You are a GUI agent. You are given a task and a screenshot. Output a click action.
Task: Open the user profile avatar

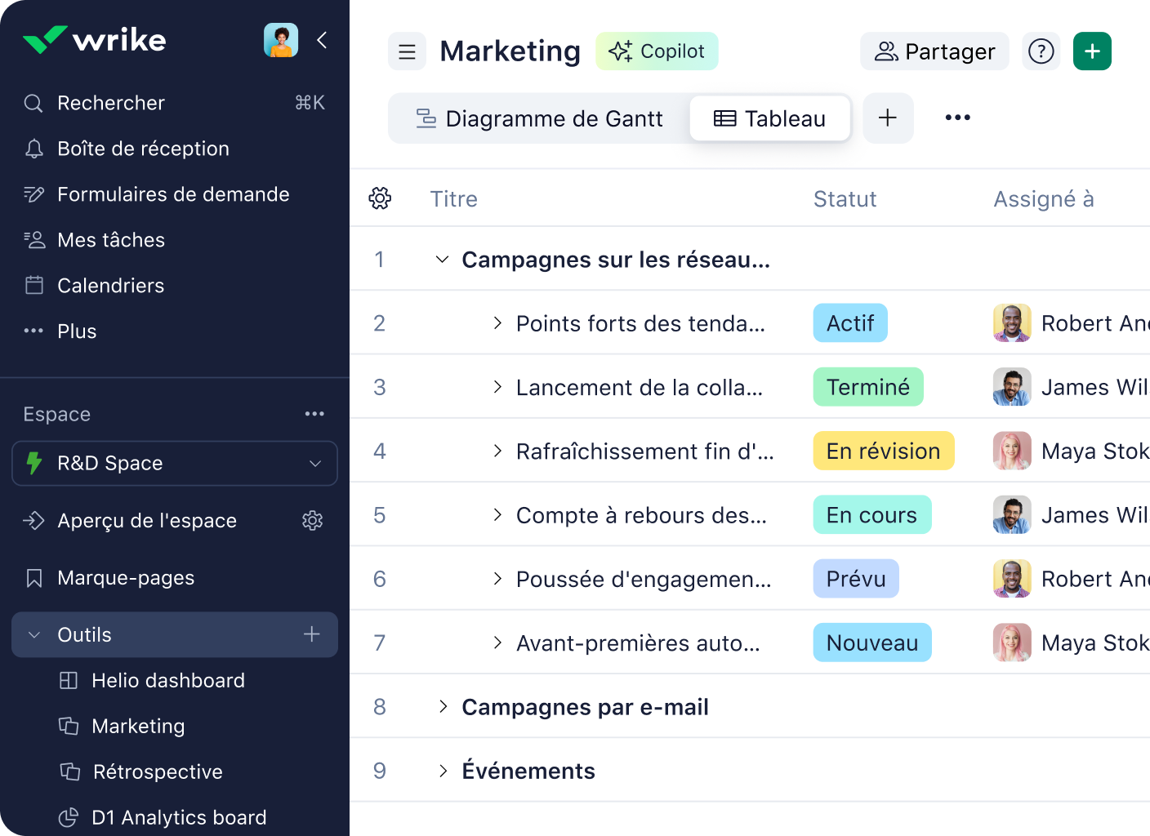coord(281,39)
